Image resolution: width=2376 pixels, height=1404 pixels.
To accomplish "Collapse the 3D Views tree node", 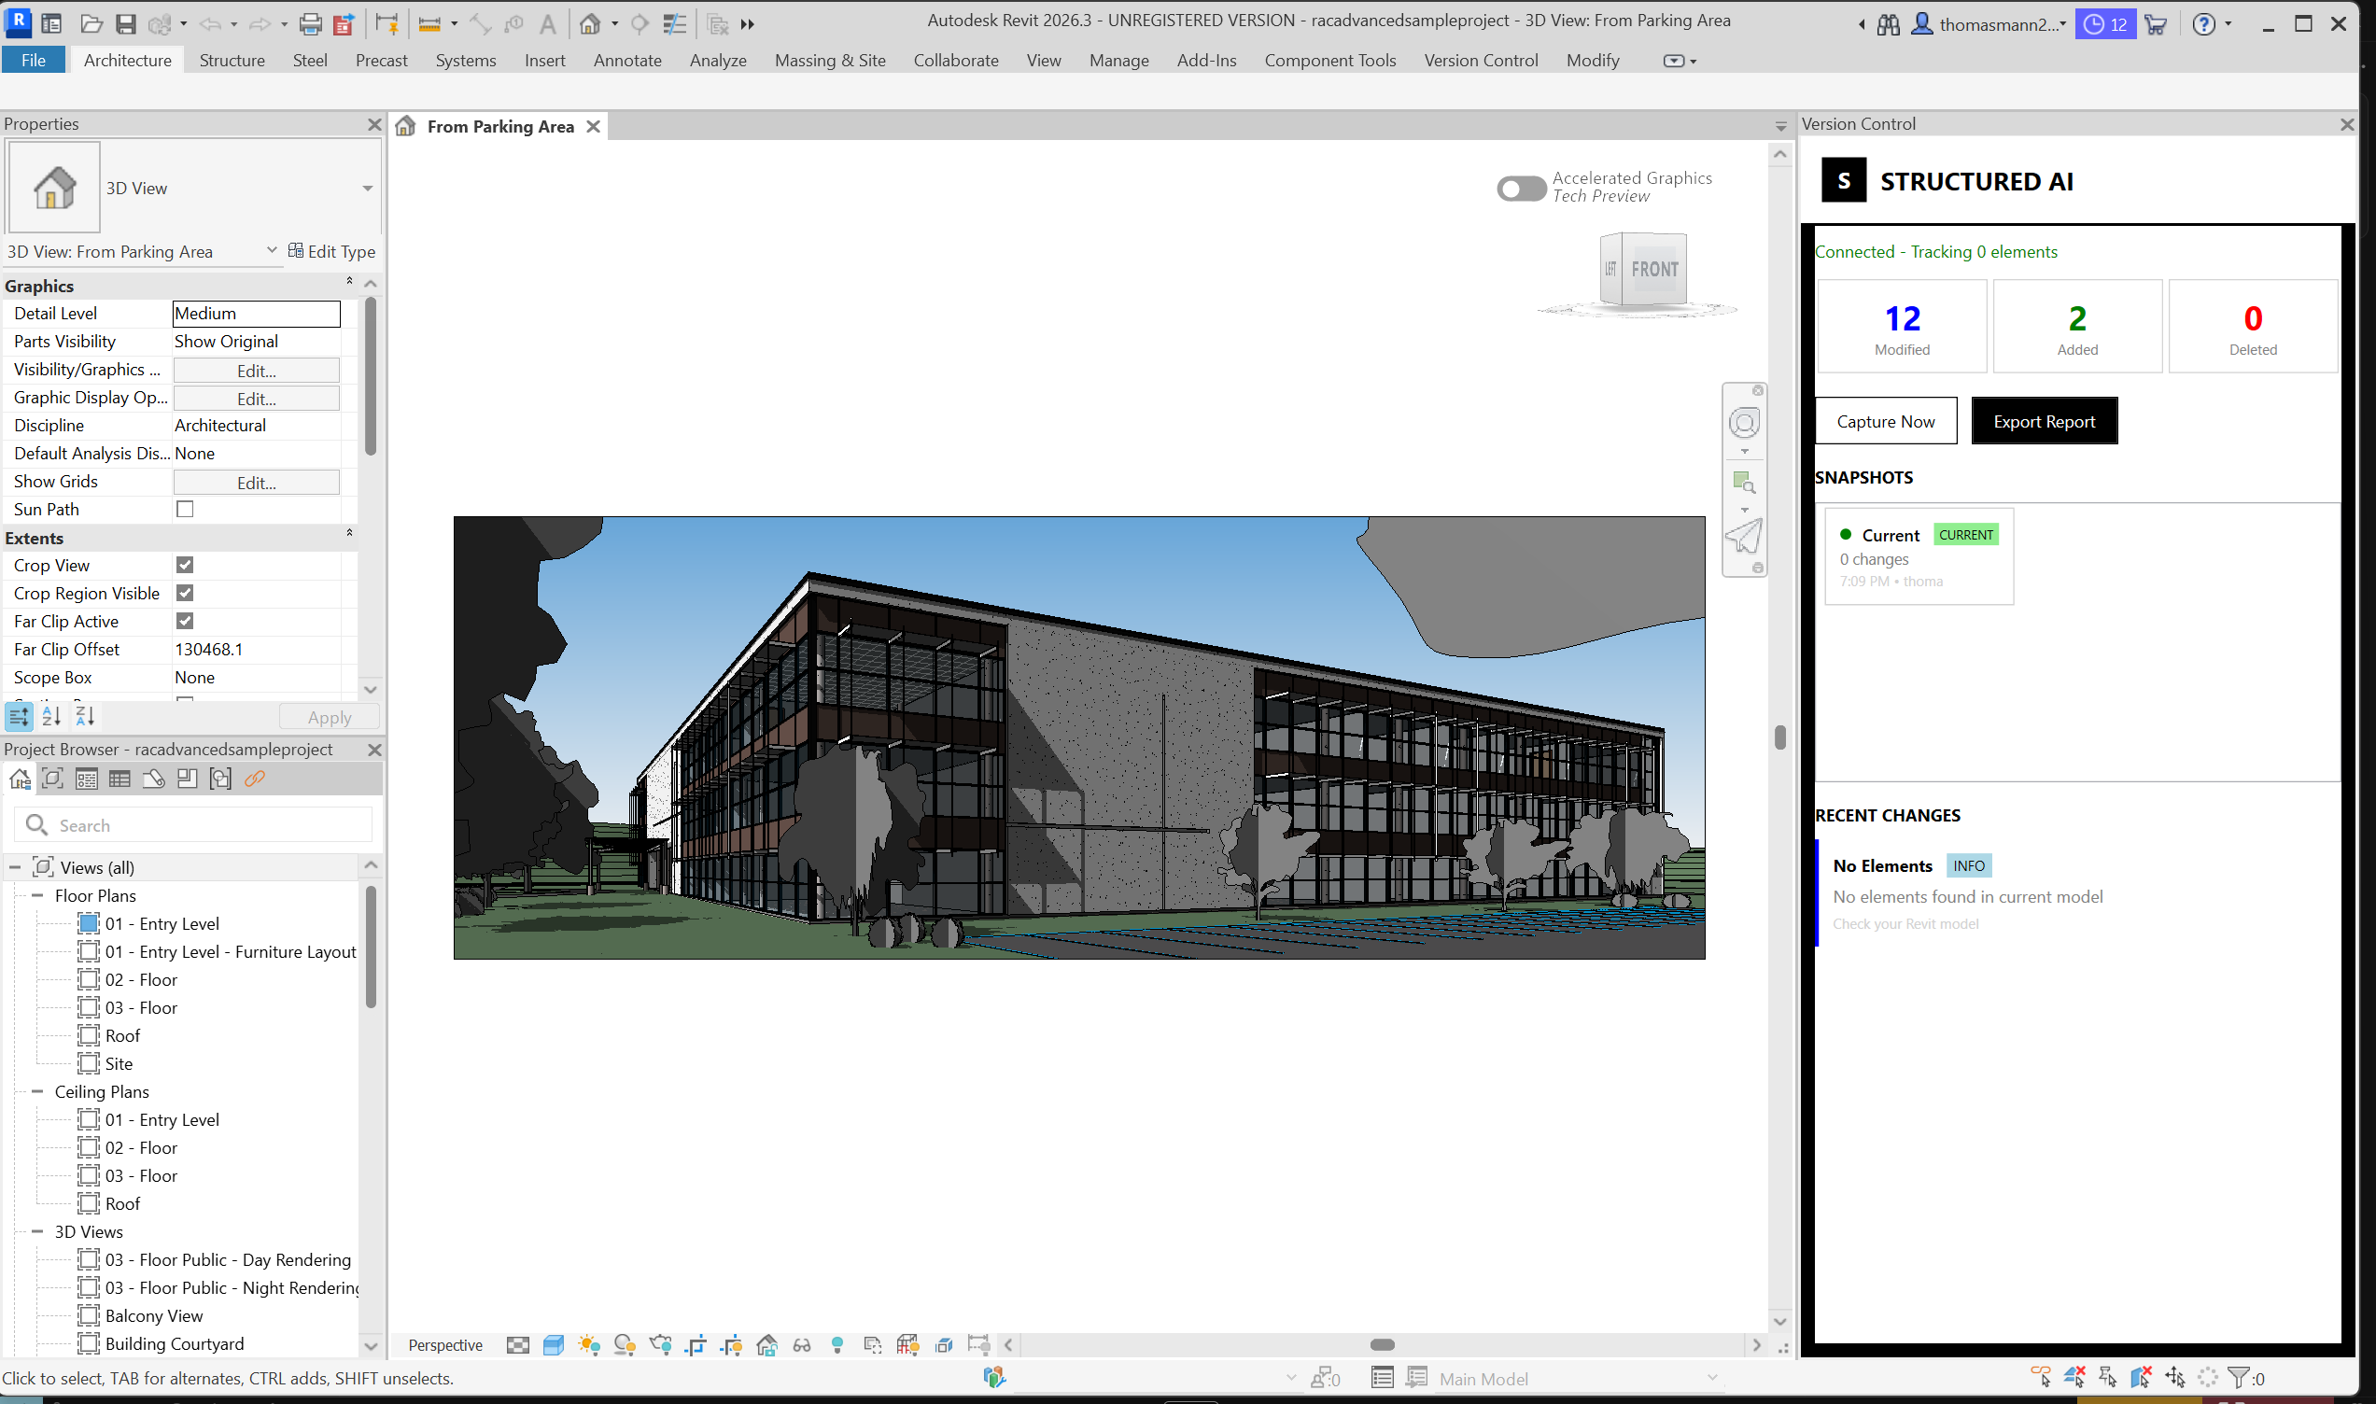I will pos(38,1232).
